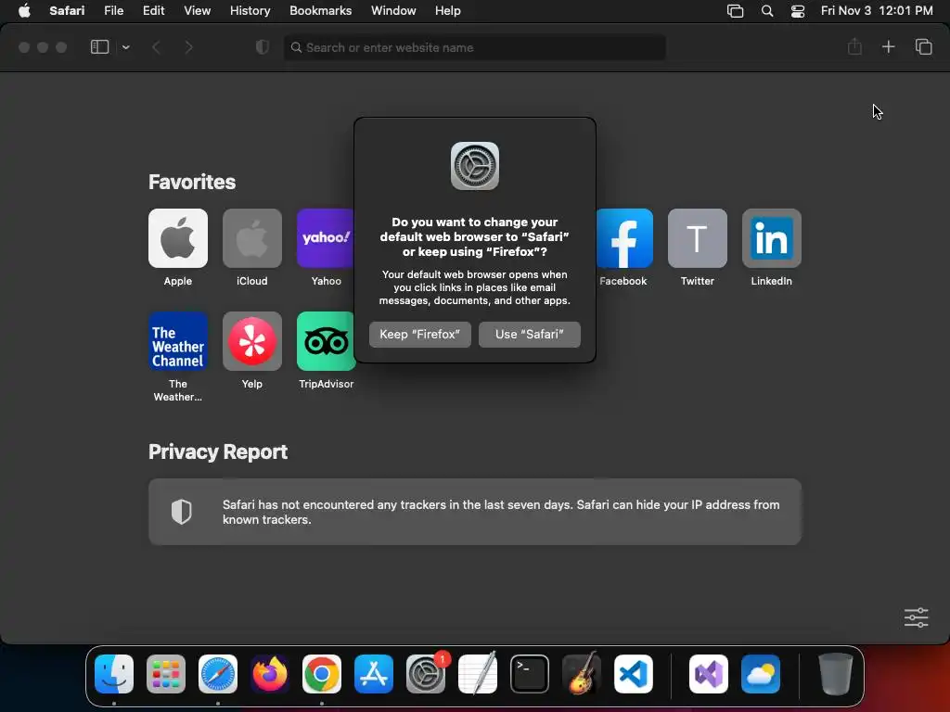Click the Privacy Report heading

pos(218,451)
